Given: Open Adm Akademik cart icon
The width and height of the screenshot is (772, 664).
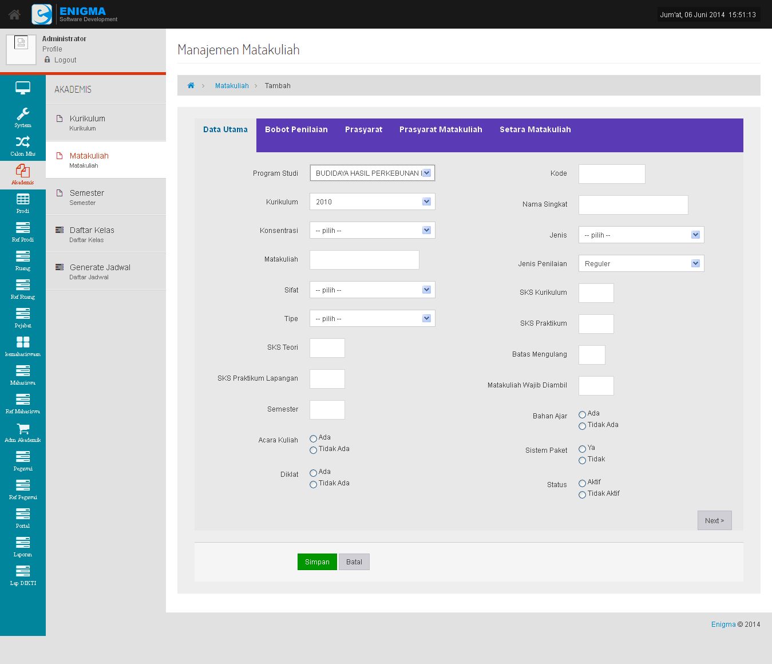Looking at the screenshot, I should [23, 429].
